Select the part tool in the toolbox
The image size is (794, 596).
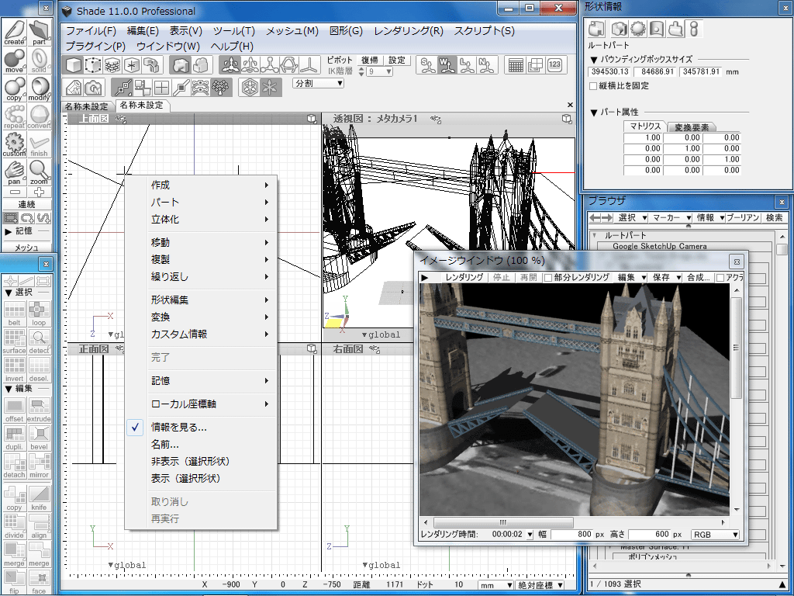click(x=39, y=33)
